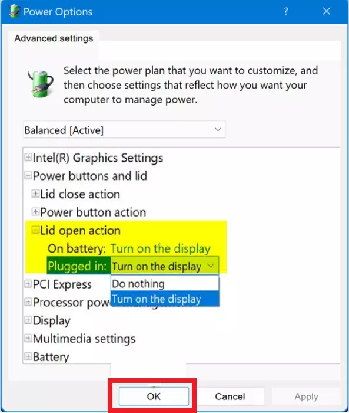The image size is (349, 413).
Task: Click the Power Options battery icon in title bar
Action: (14, 11)
